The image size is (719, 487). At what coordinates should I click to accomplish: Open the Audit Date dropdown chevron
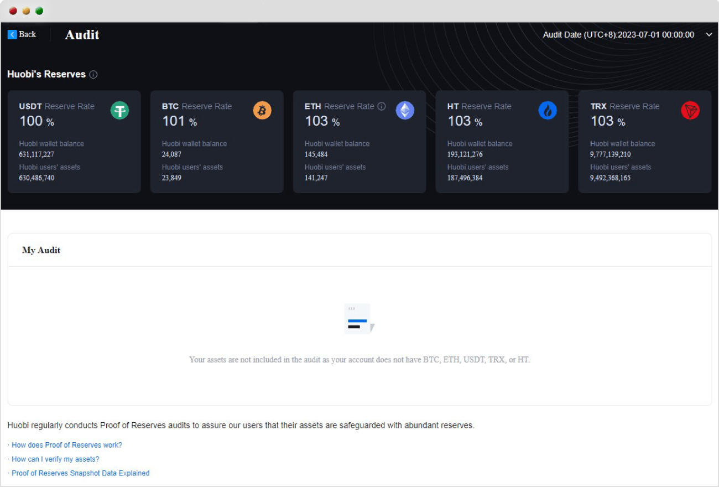pos(709,35)
